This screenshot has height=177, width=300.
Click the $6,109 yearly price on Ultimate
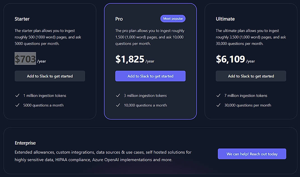[230, 59]
